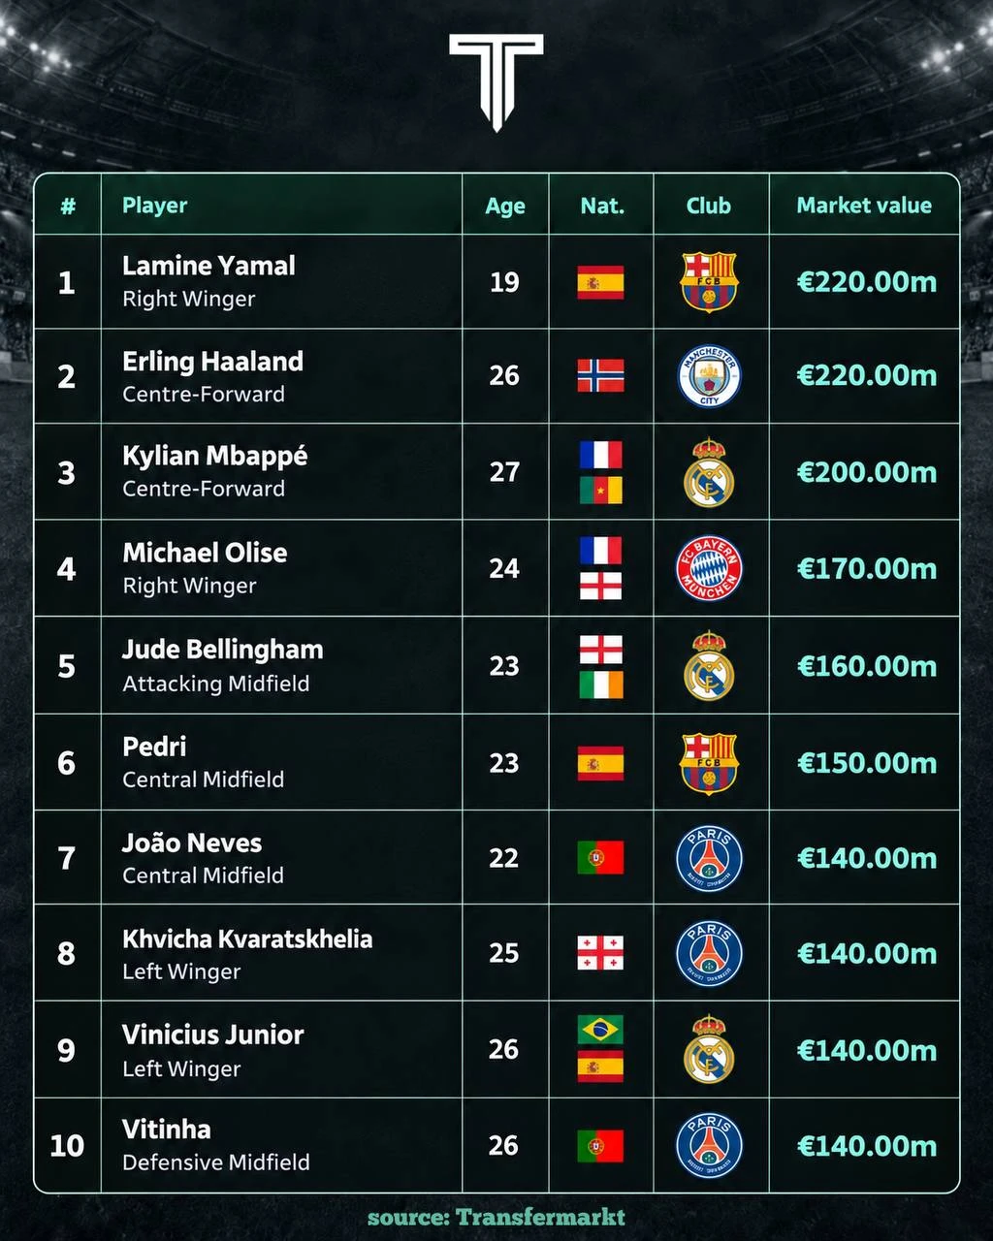Click Kylian Mbappé's Real Madrid crest
993x1241 pixels.
(709, 472)
